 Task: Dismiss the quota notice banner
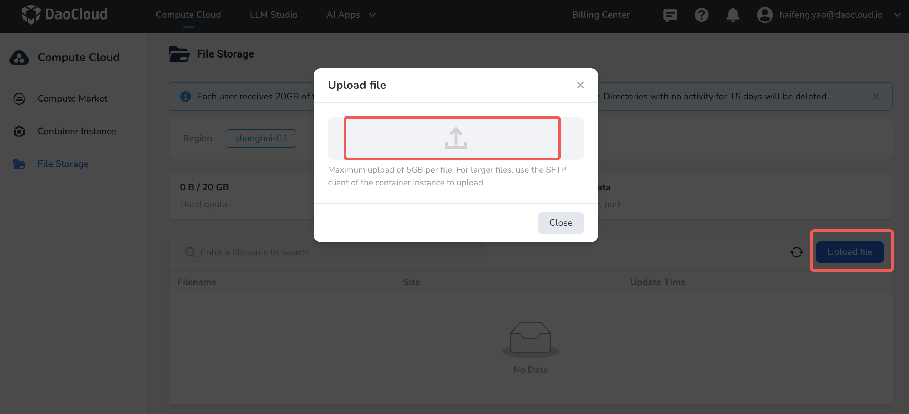[876, 96]
